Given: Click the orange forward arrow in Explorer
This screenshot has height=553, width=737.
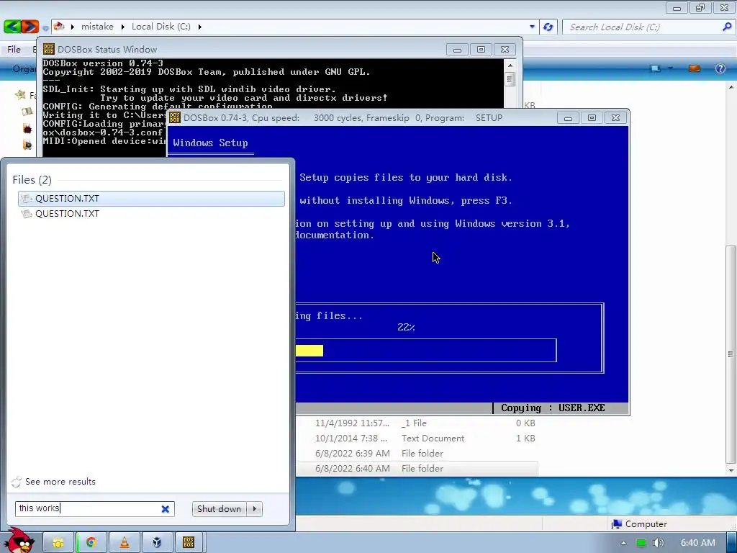Looking at the screenshot, I should 30,27.
